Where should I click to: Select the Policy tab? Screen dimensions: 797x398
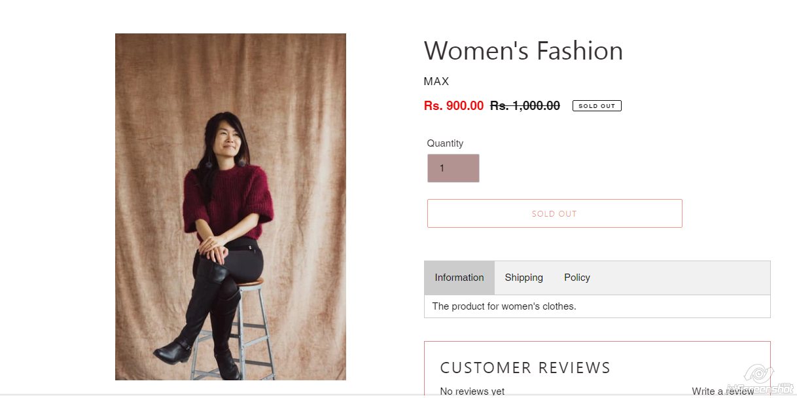tap(576, 278)
